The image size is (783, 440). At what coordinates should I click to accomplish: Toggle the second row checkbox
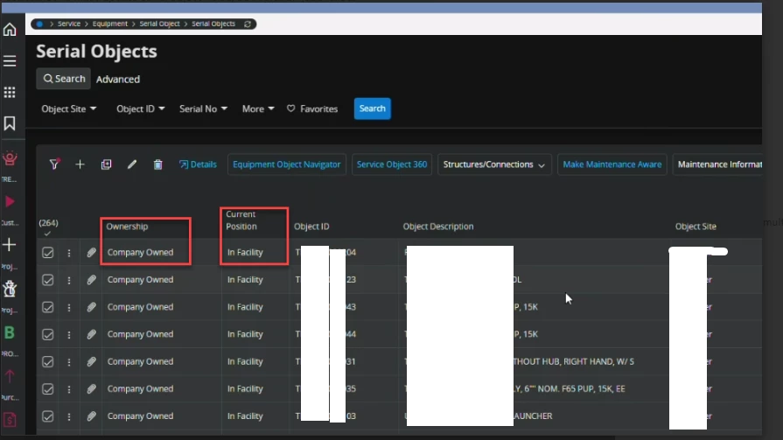[x=48, y=280]
